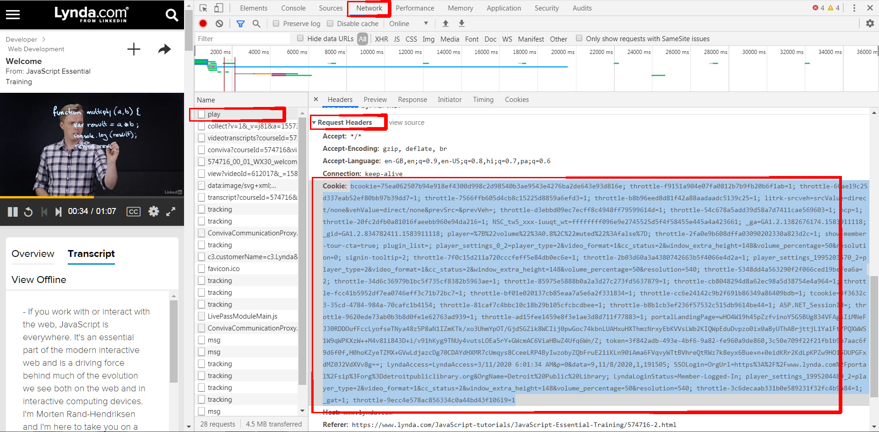Filter requests by Img type

pos(429,39)
